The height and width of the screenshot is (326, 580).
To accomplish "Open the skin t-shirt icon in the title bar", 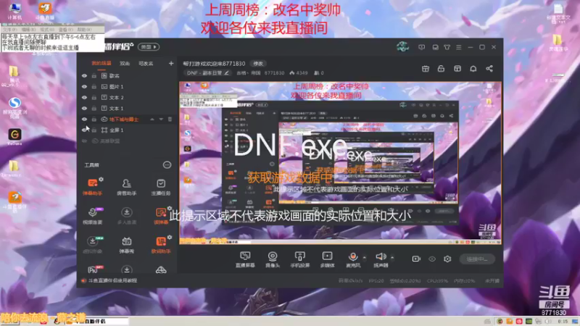I will tap(447, 47).
